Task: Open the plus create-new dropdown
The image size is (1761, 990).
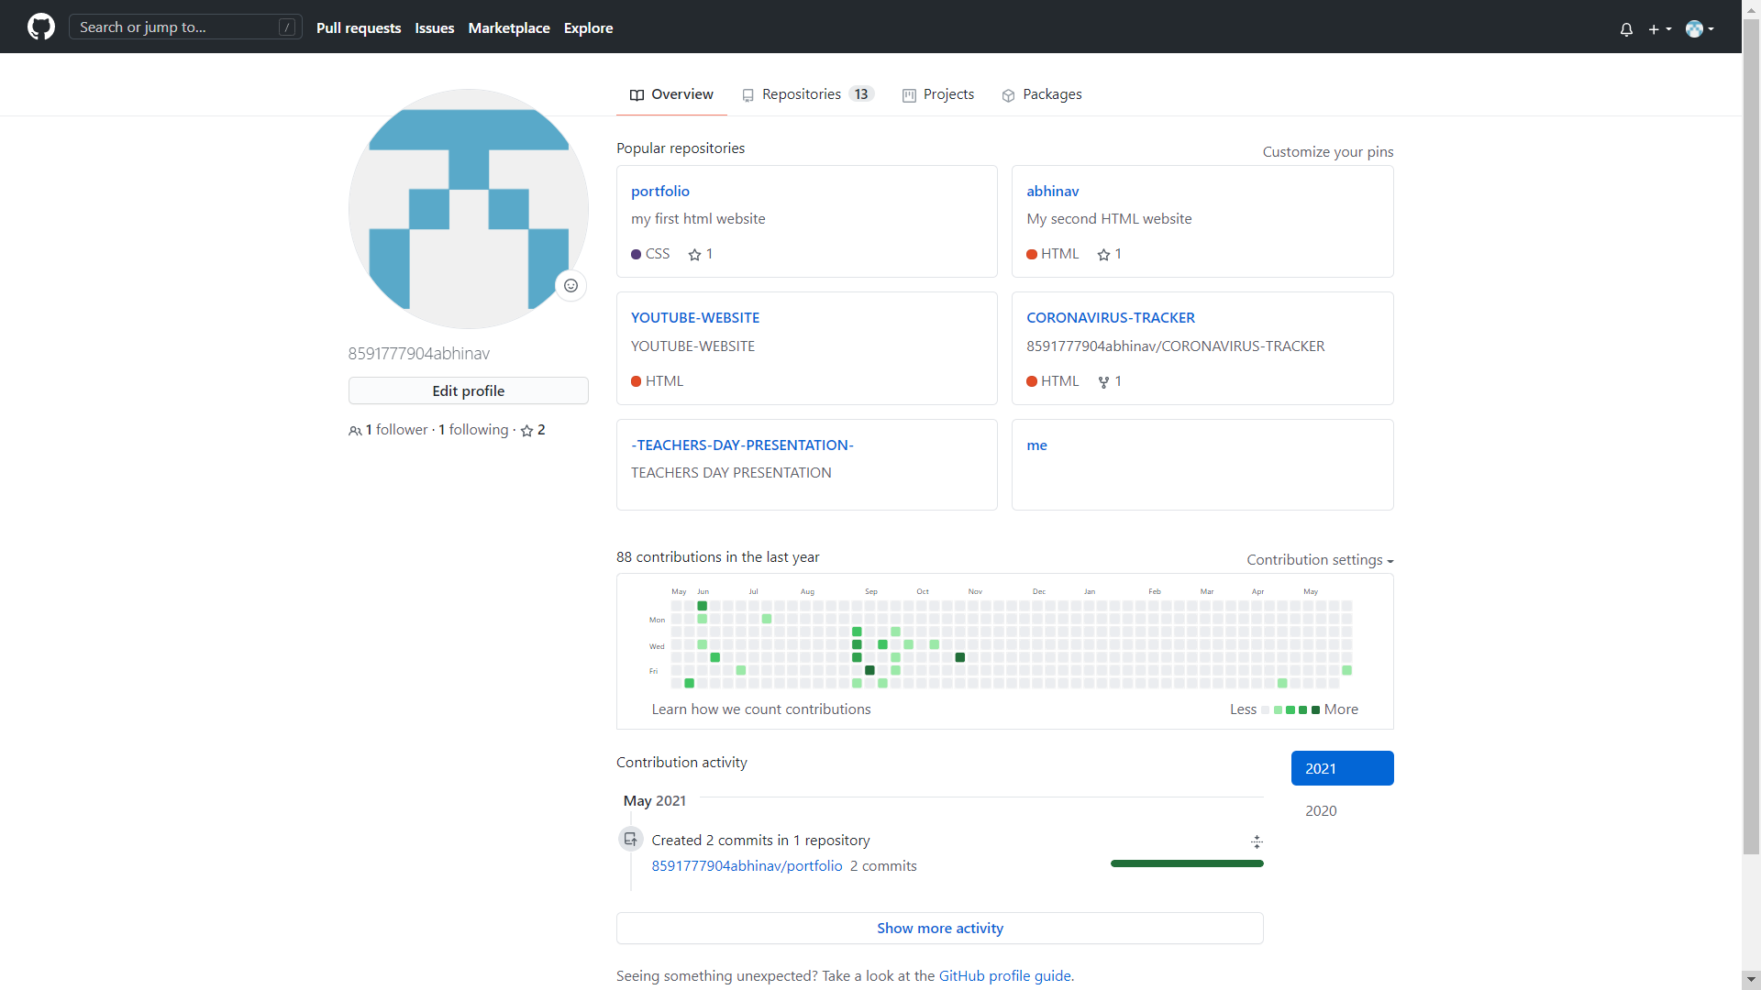Action: [x=1659, y=29]
